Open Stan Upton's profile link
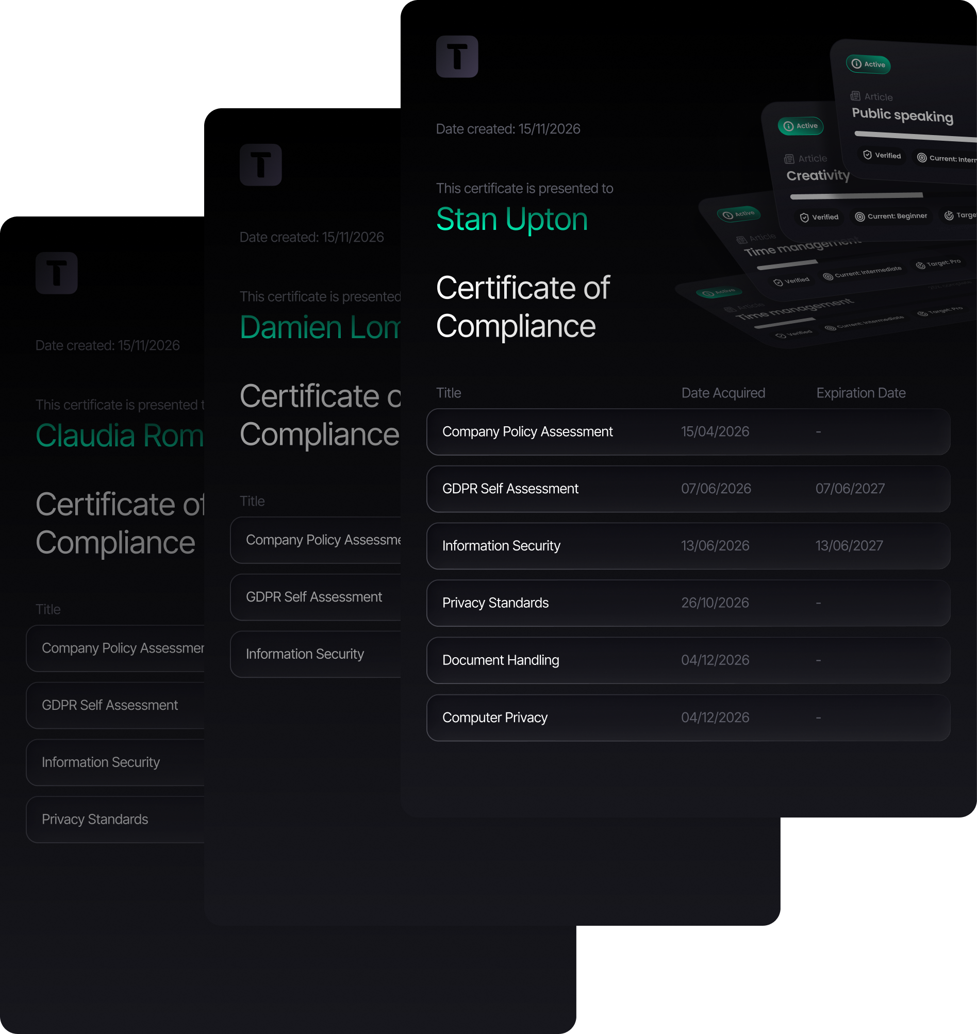Viewport: 977px width, 1034px height. 511,219
